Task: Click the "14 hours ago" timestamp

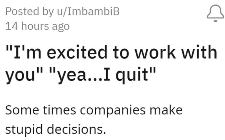Action: pos(37,26)
